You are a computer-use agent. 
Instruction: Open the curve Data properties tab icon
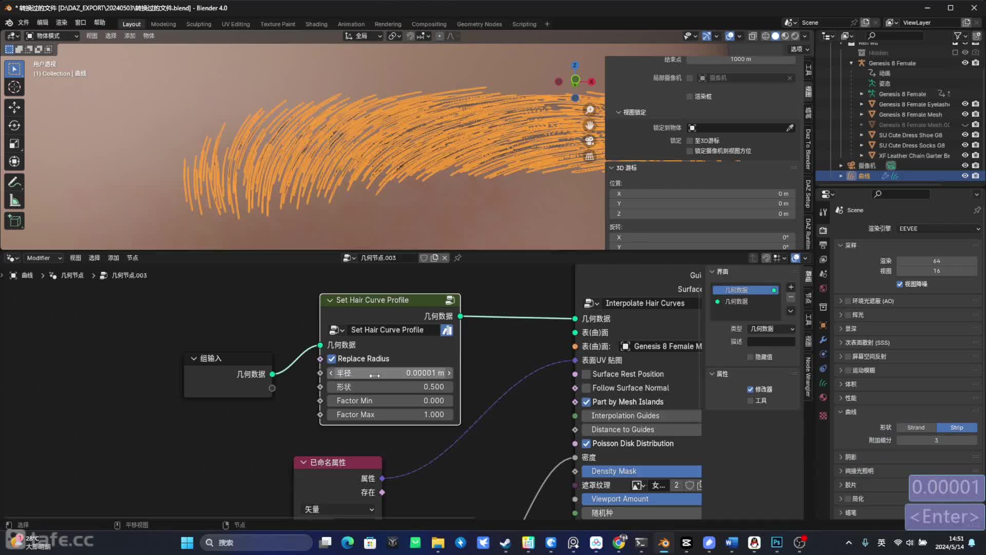(x=823, y=383)
